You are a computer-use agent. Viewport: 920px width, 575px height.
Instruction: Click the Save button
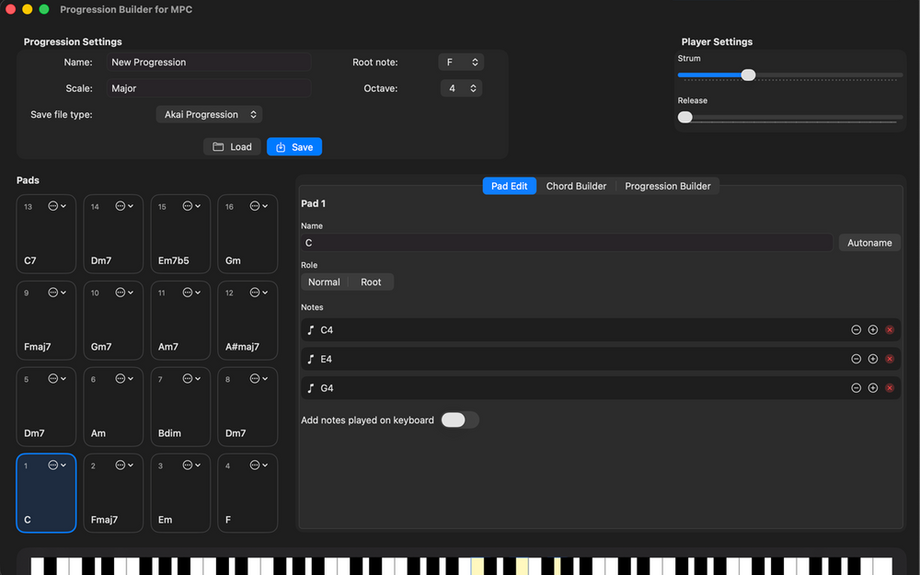(x=294, y=147)
